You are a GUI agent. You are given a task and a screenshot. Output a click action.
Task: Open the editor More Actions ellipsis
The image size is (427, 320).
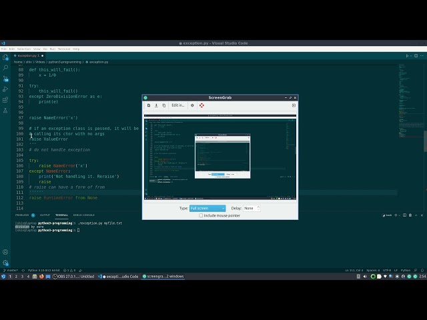pyautogui.click(x=422, y=56)
